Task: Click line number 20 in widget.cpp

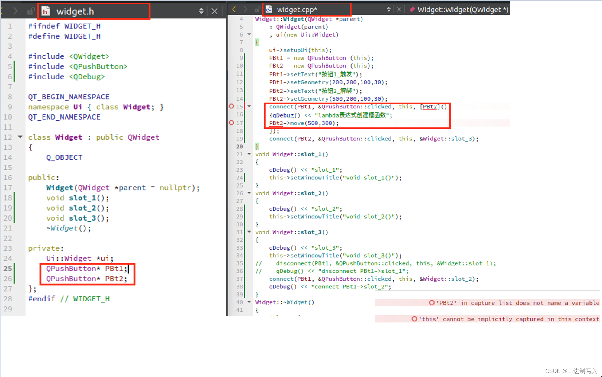Action: click(240, 146)
